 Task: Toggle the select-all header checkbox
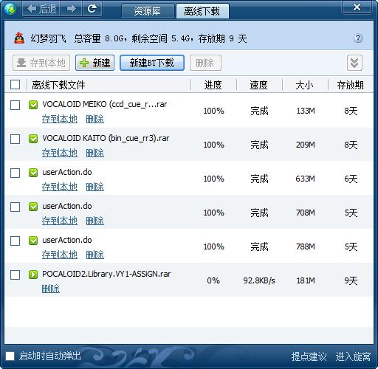point(16,85)
